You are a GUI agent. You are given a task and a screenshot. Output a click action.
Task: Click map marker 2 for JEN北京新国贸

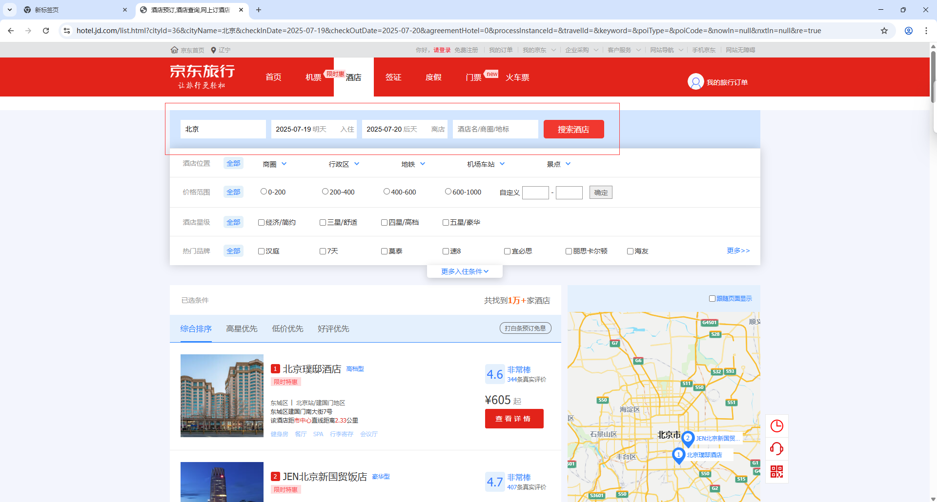[x=688, y=439]
